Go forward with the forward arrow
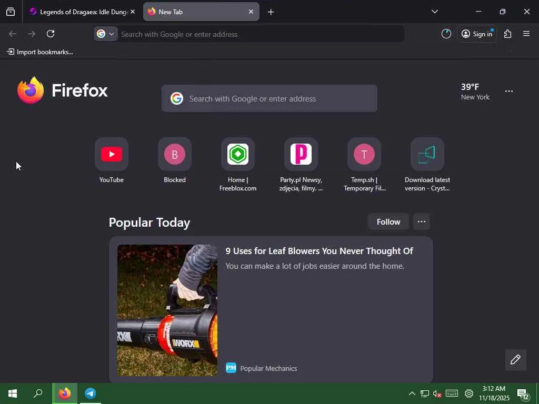This screenshot has width=539, height=404. [32, 34]
